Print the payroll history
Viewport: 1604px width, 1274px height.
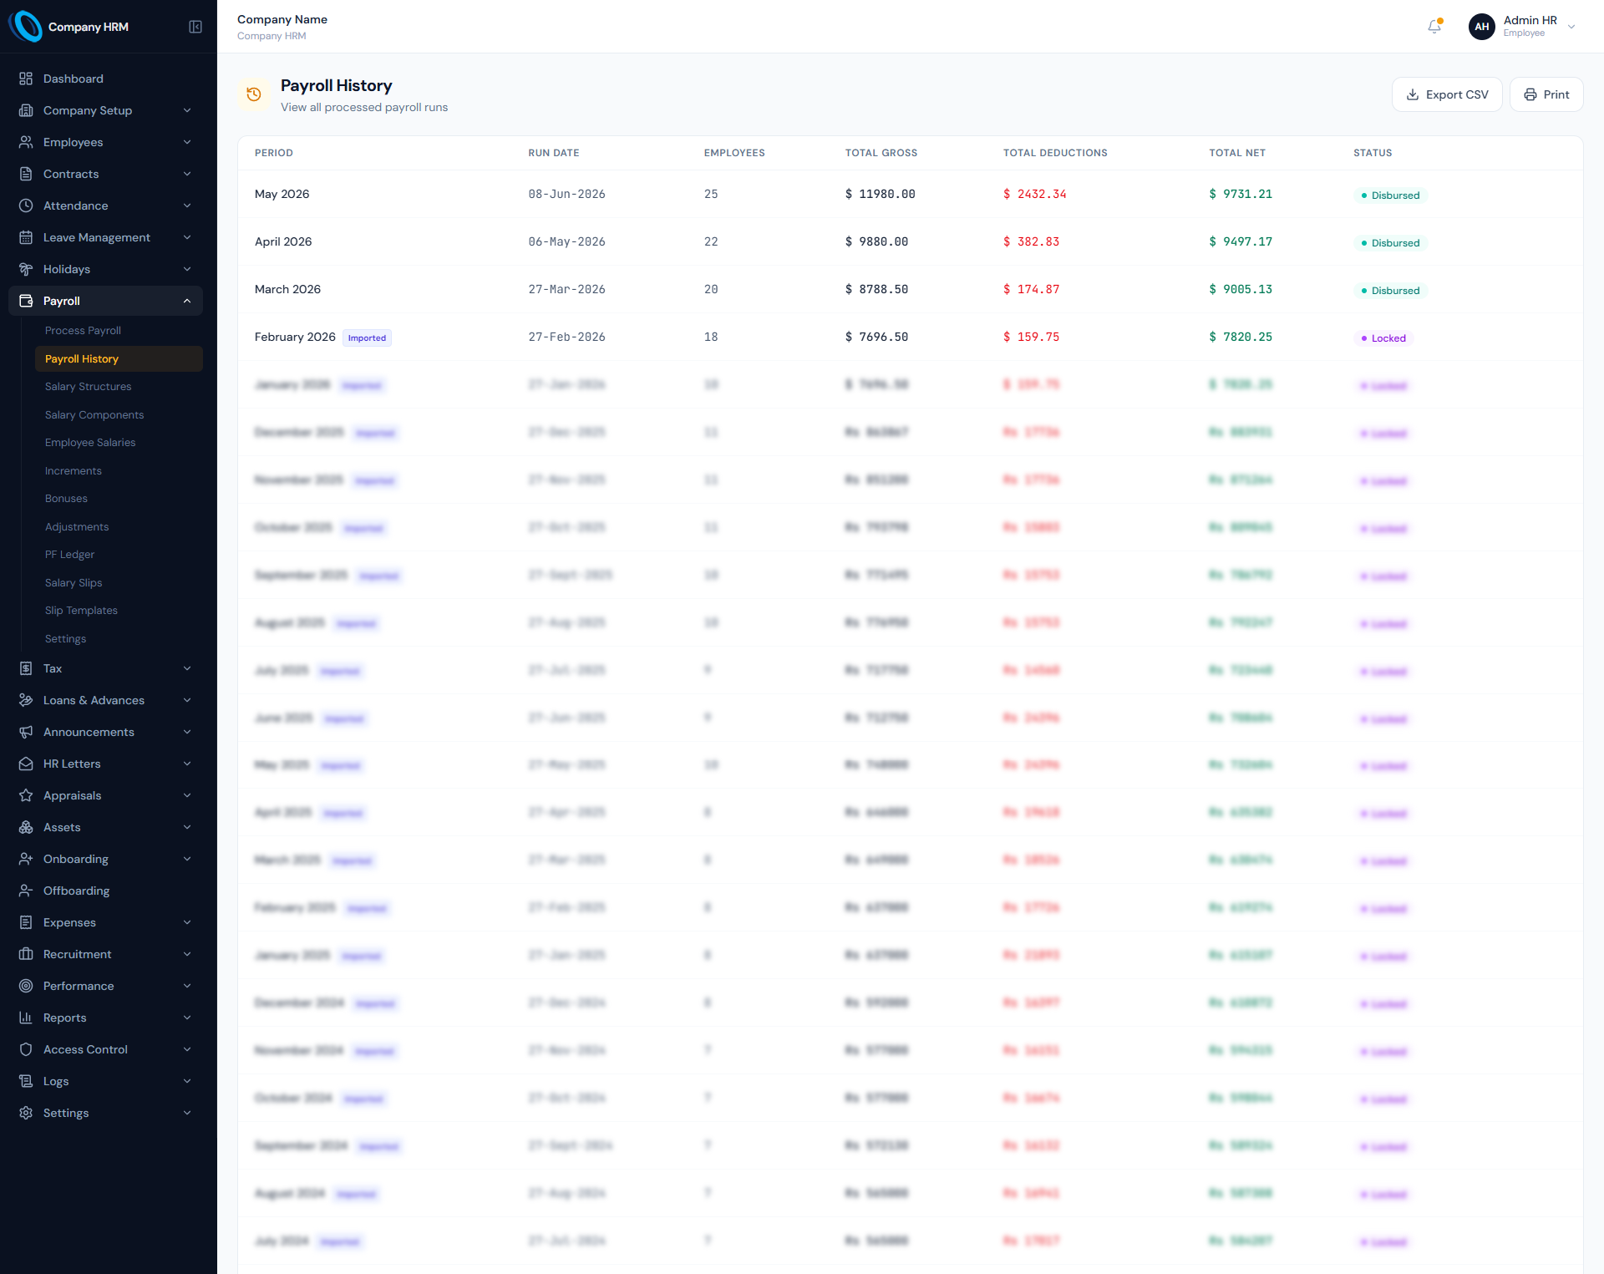click(1546, 94)
